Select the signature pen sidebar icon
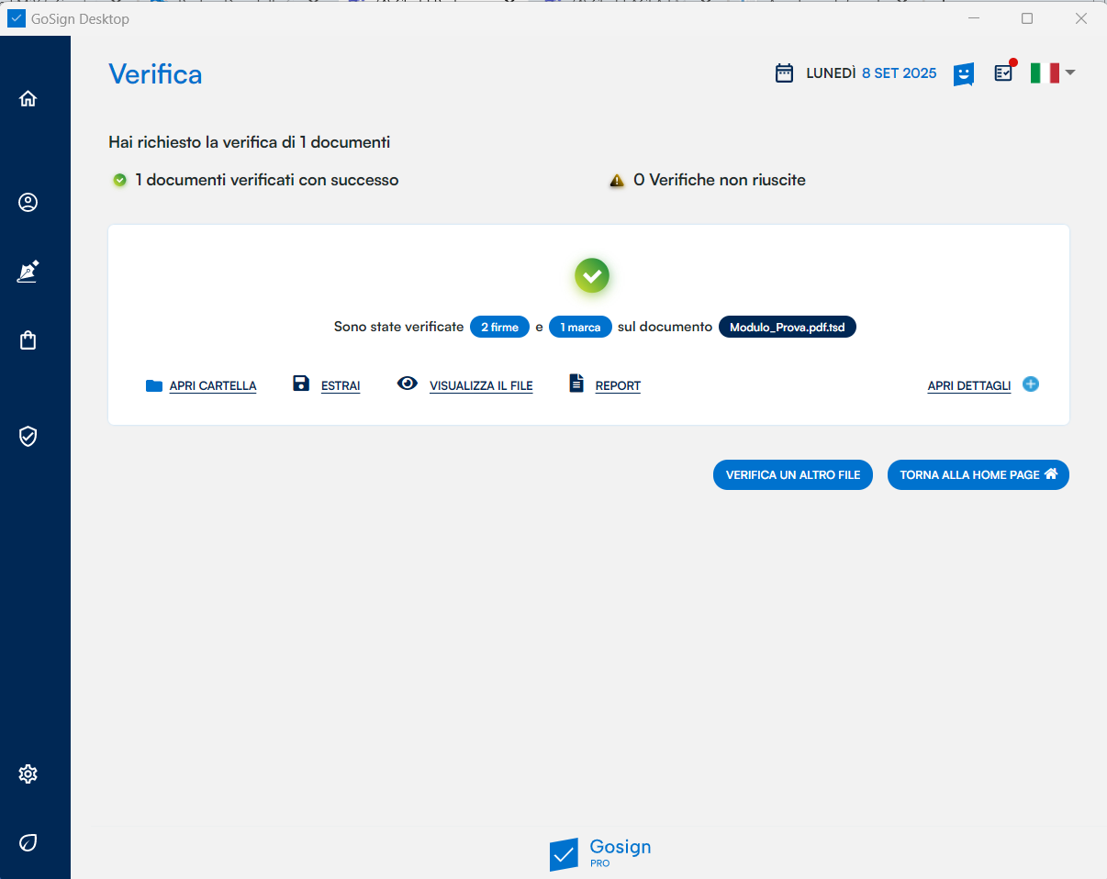This screenshot has width=1107, height=879. coord(28,272)
